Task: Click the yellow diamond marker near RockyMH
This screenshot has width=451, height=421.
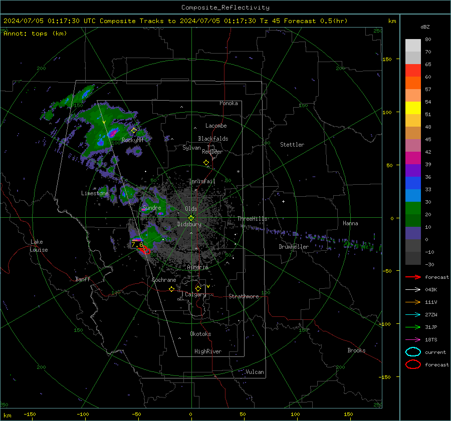Action: (134, 131)
